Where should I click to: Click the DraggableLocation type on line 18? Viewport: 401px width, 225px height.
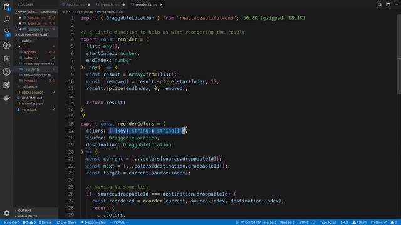tap(133, 137)
